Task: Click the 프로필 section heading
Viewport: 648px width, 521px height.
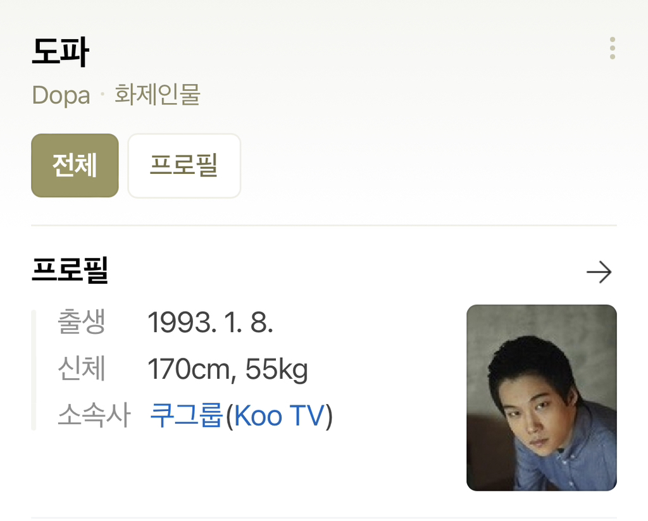Action: click(70, 271)
